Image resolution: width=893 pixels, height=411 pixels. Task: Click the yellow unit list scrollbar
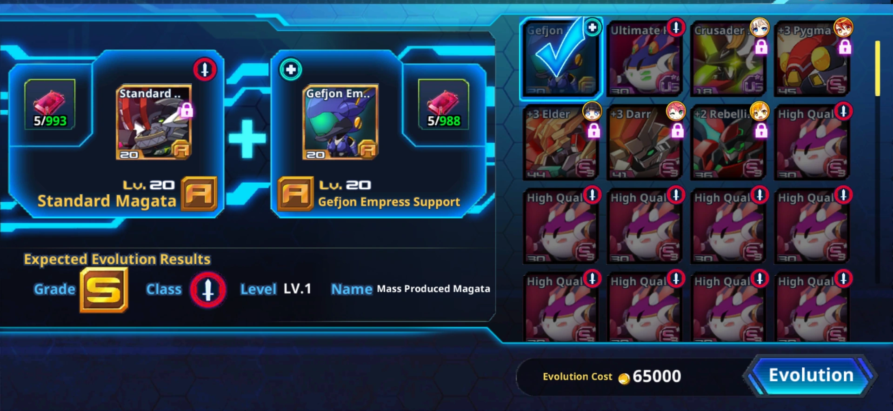pos(878,68)
